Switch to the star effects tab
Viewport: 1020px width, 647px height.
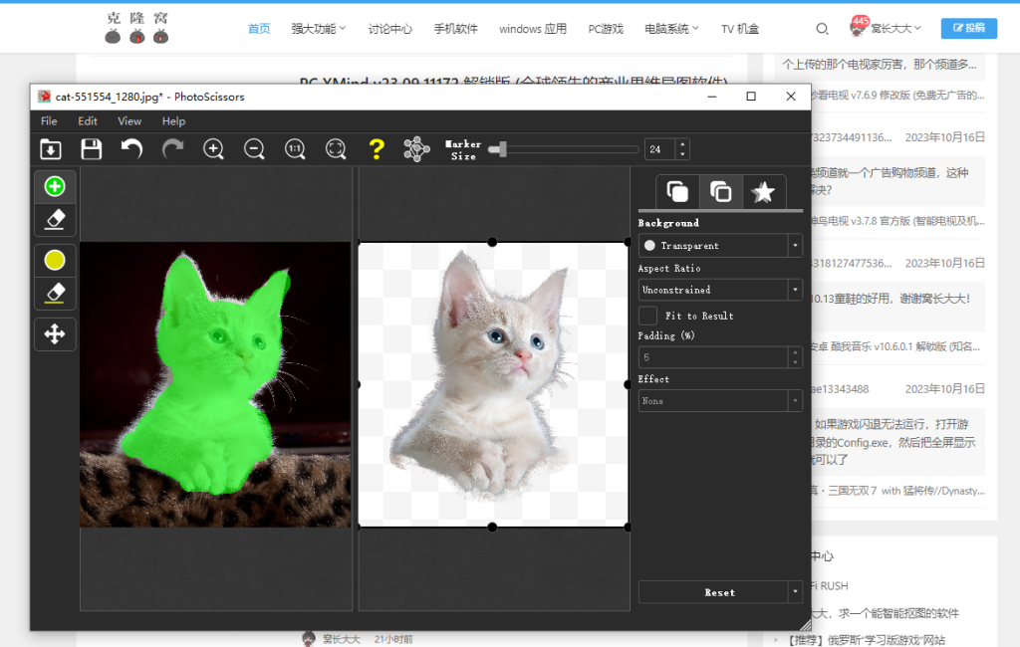point(763,192)
